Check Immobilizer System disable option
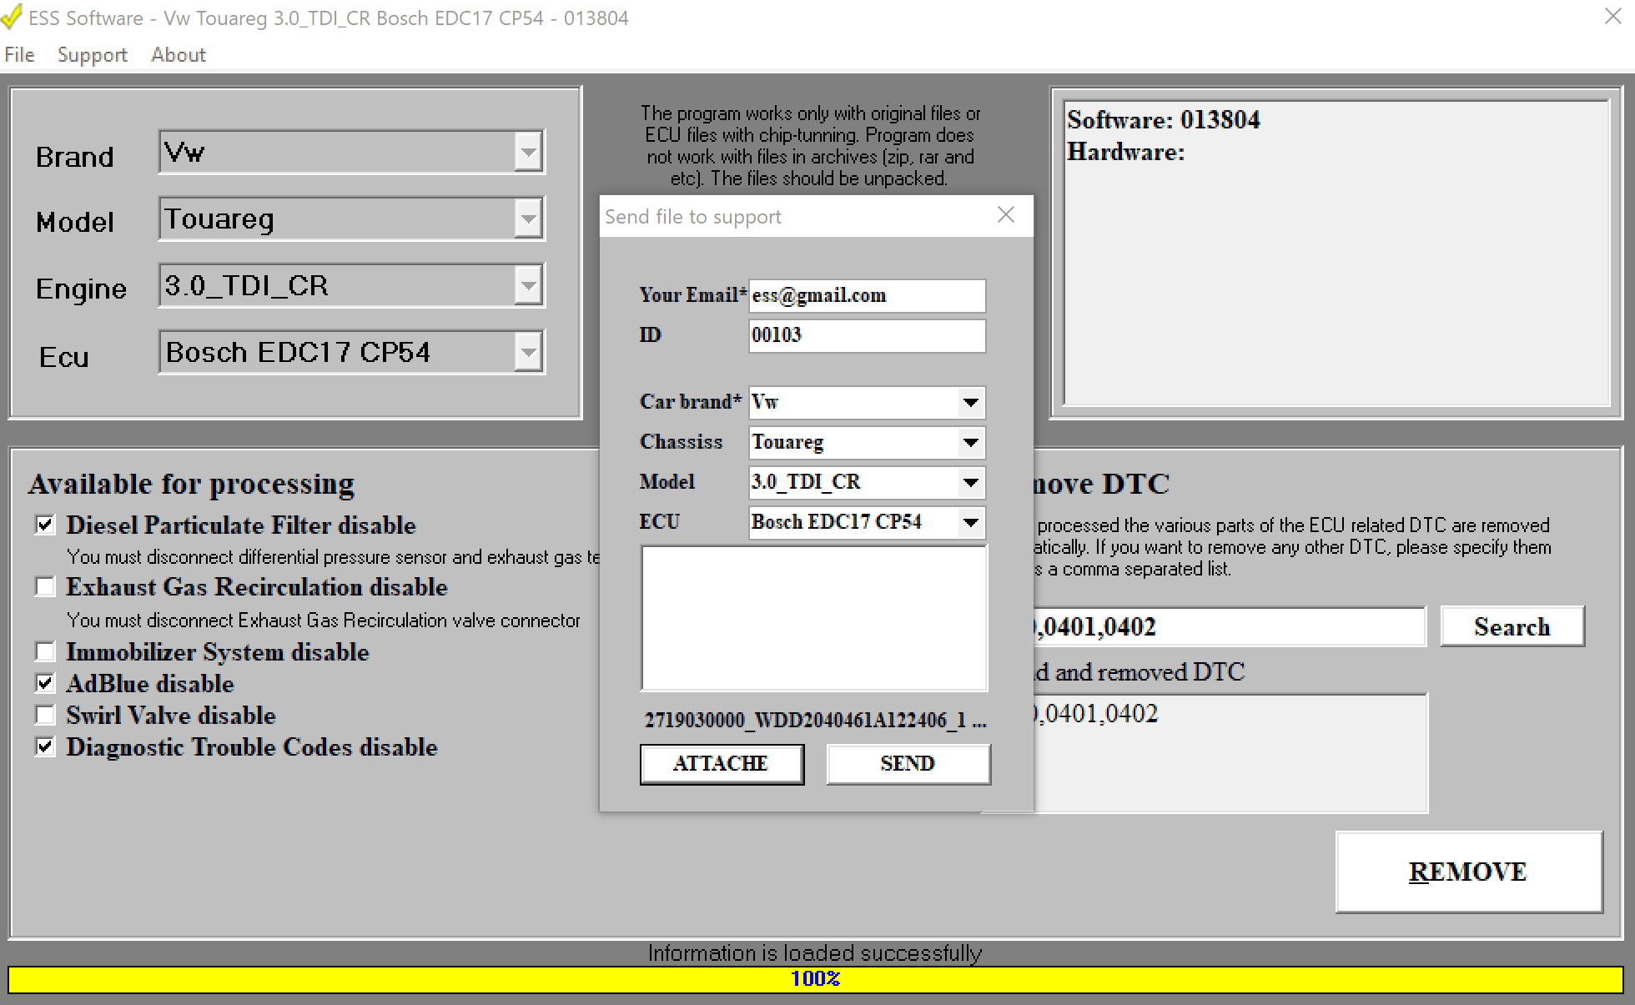The width and height of the screenshot is (1635, 1005). point(45,651)
